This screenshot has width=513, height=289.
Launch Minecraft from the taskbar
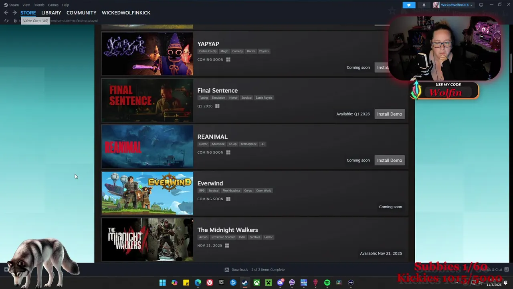269,283
